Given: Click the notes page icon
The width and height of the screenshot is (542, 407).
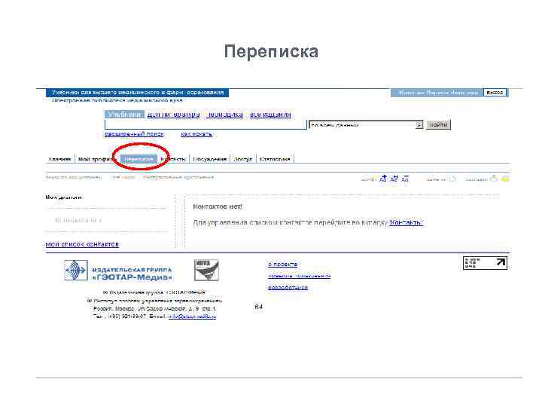Looking at the screenshot, I should 452,179.
